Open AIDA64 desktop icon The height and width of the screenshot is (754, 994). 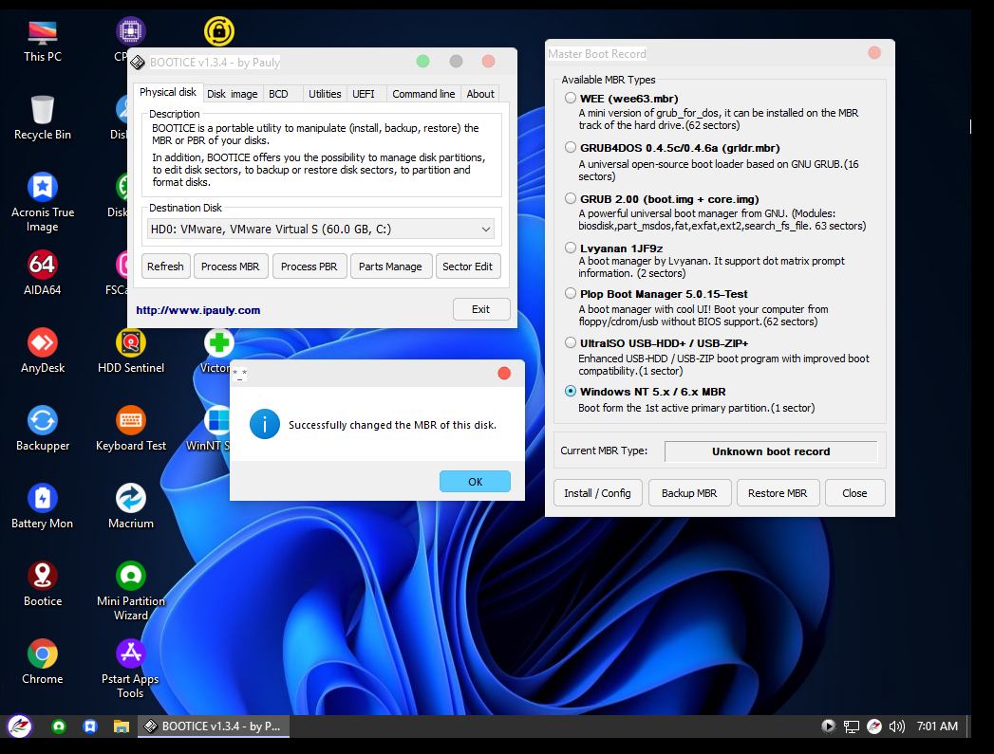43,273
